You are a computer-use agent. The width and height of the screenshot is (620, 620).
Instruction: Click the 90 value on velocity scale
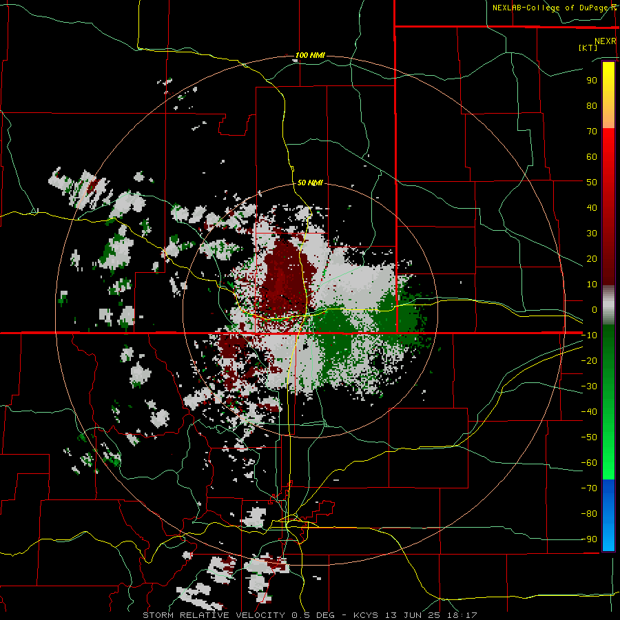pyautogui.click(x=592, y=81)
